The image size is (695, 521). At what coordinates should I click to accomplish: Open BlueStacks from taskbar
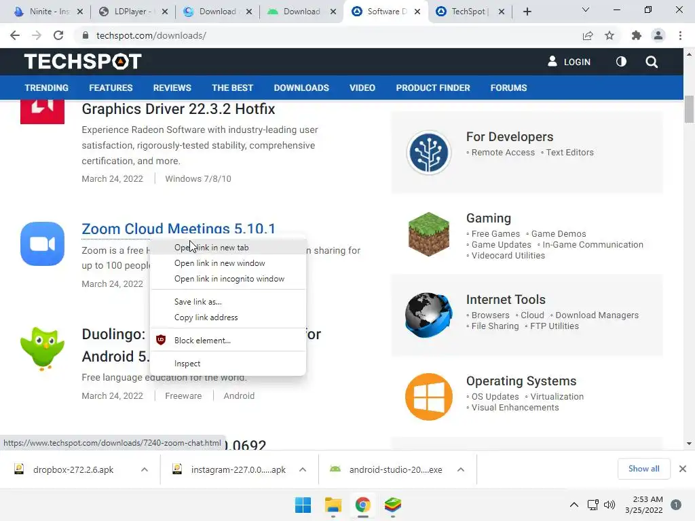click(x=393, y=505)
